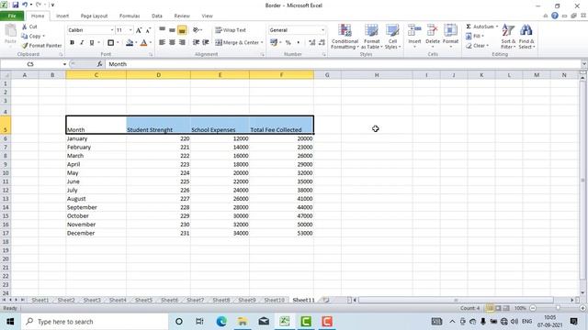Expand the Fill dropdown in Editing
Viewport: 588px width, 330px height.
click(482, 36)
